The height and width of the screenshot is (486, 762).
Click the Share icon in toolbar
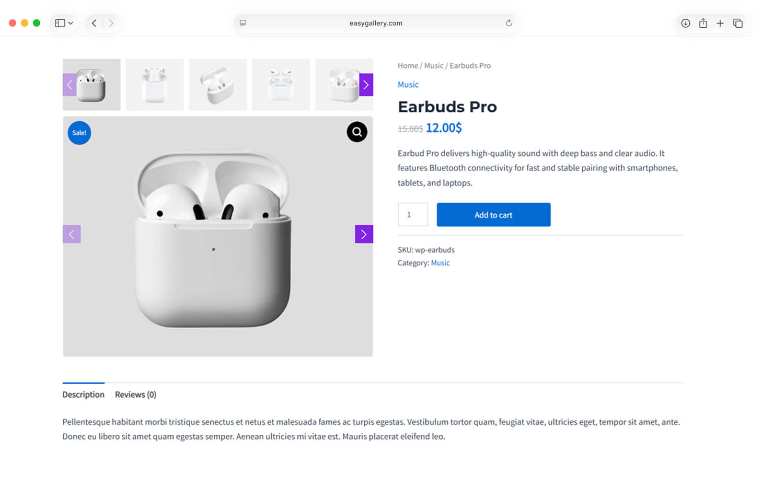(703, 23)
